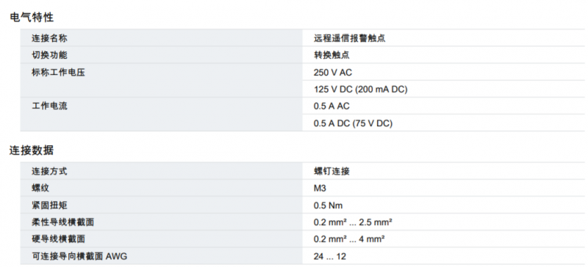Select the 连接方式 label
Image resolution: width=588 pixels, height=267 pixels.
click(49, 172)
